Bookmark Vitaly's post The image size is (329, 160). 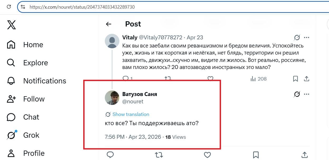[296, 79]
